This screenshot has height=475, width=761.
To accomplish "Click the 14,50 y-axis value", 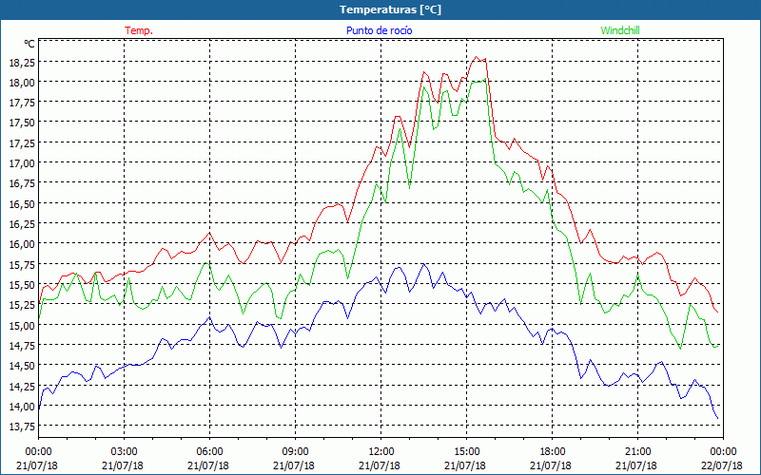I will click(22, 366).
